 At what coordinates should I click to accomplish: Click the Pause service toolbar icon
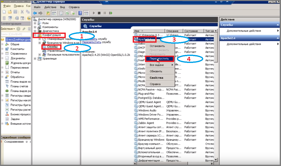click(x=105, y=13)
